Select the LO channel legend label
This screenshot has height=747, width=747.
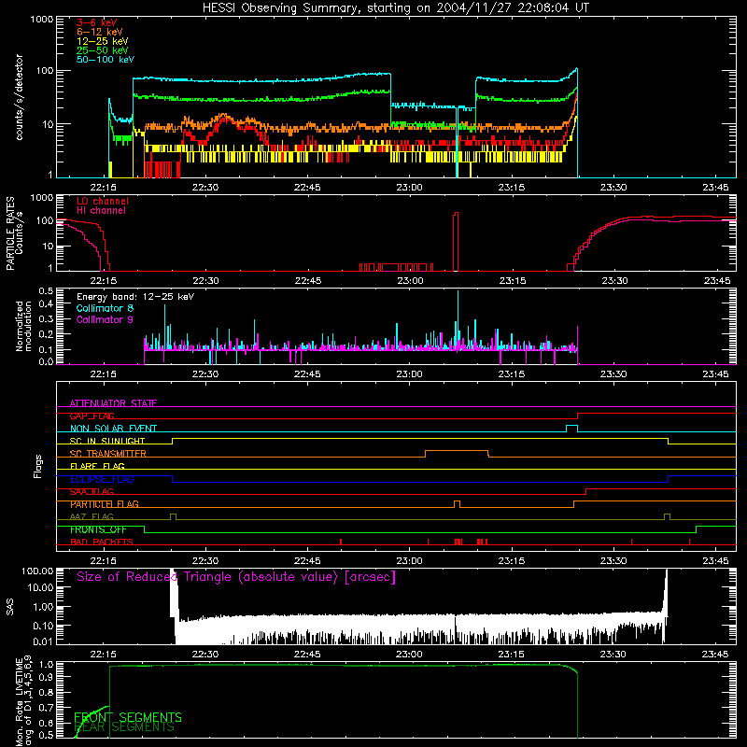pos(103,201)
